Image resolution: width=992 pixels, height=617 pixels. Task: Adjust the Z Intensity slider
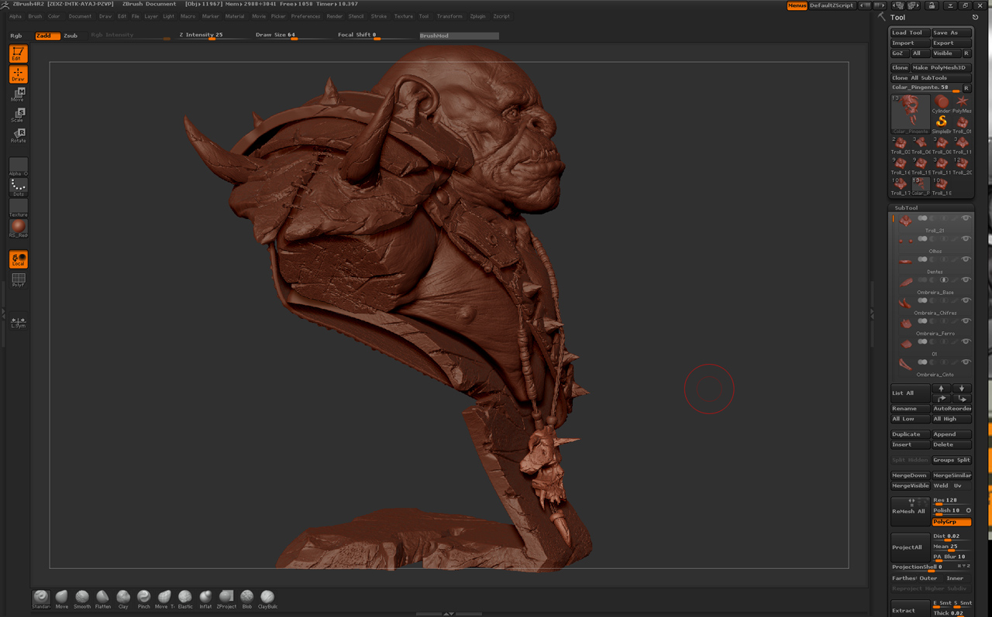tap(212, 36)
